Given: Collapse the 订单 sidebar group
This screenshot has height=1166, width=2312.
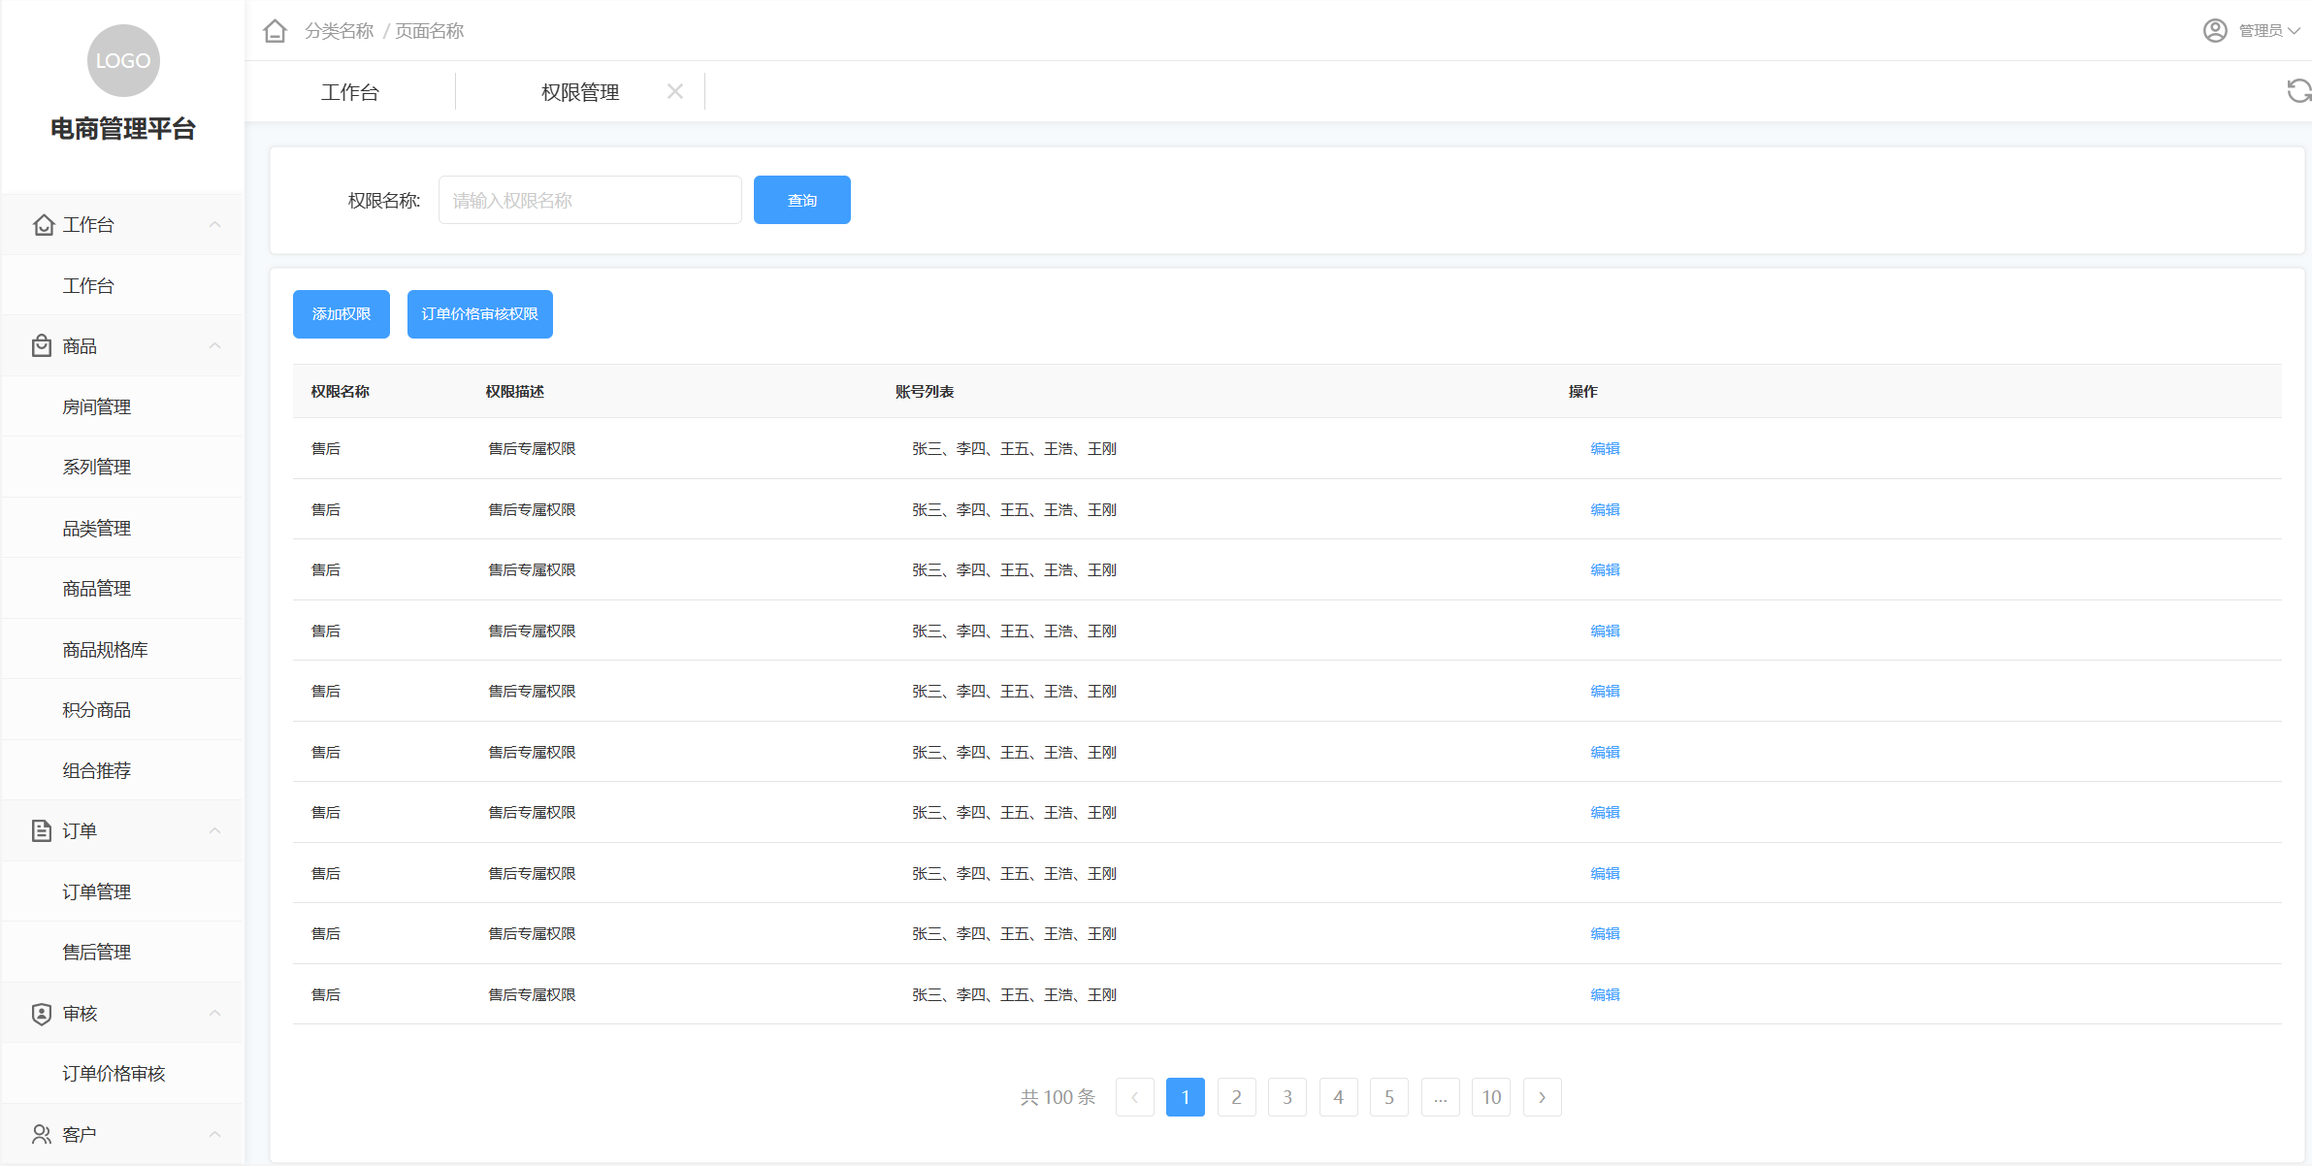Looking at the screenshot, I should 215,831.
